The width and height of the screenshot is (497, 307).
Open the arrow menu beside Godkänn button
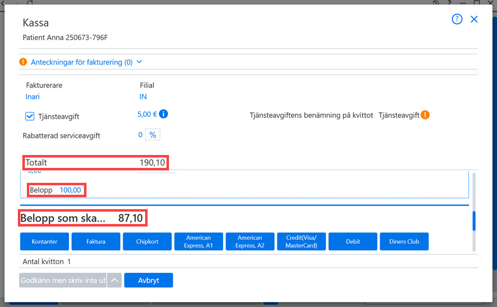coord(114,280)
